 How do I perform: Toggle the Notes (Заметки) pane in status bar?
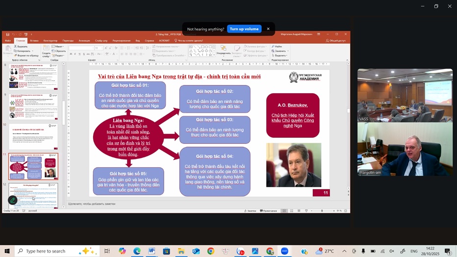tap(250, 211)
